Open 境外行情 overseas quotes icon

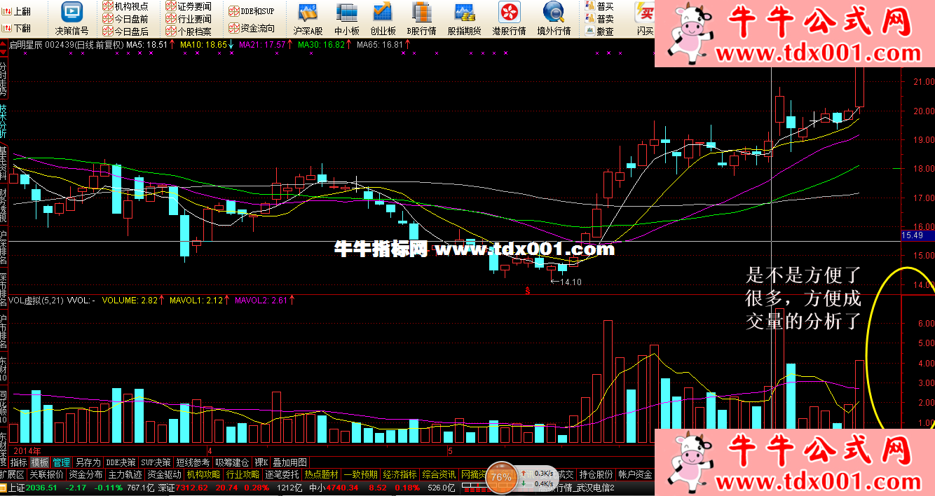(554, 20)
